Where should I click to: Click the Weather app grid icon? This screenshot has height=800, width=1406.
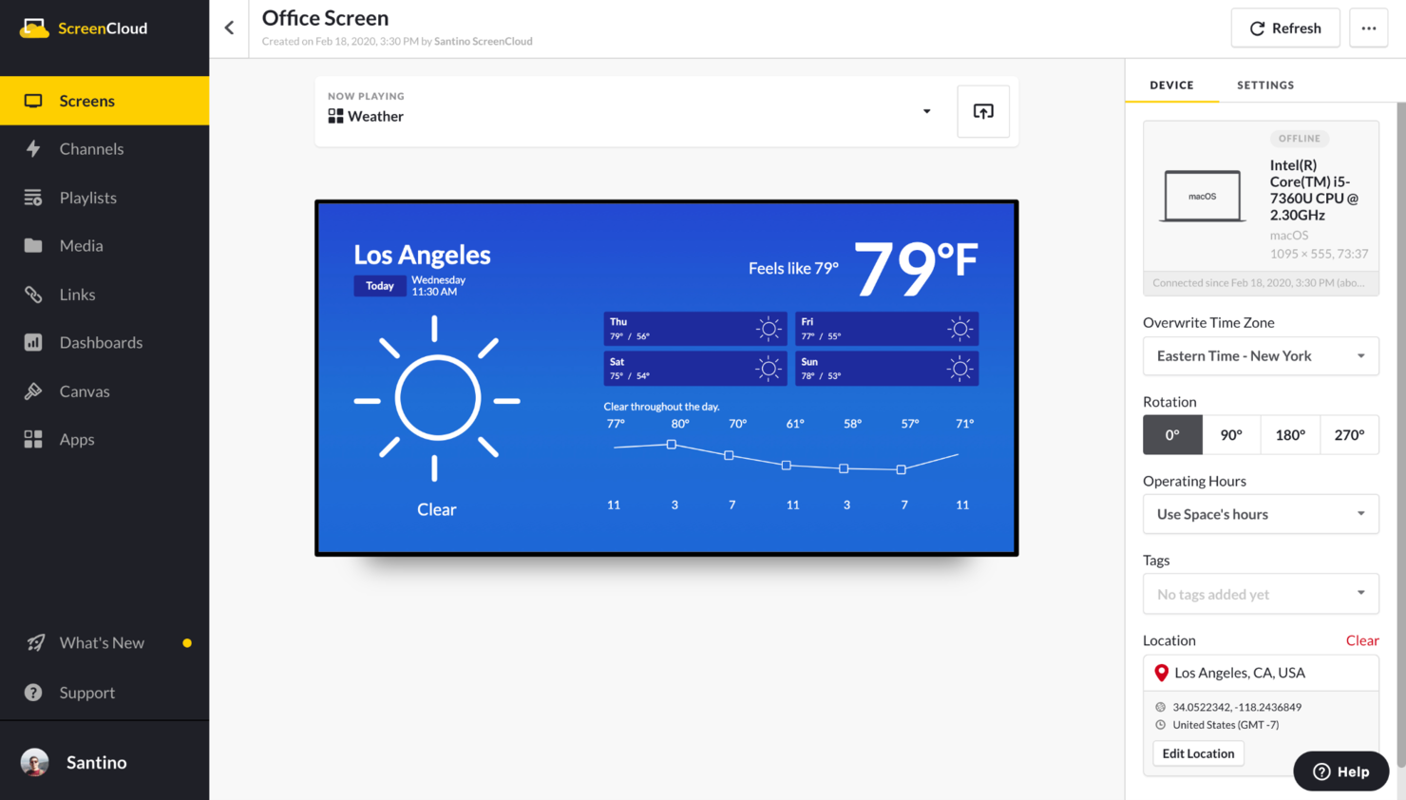click(x=335, y=116)
